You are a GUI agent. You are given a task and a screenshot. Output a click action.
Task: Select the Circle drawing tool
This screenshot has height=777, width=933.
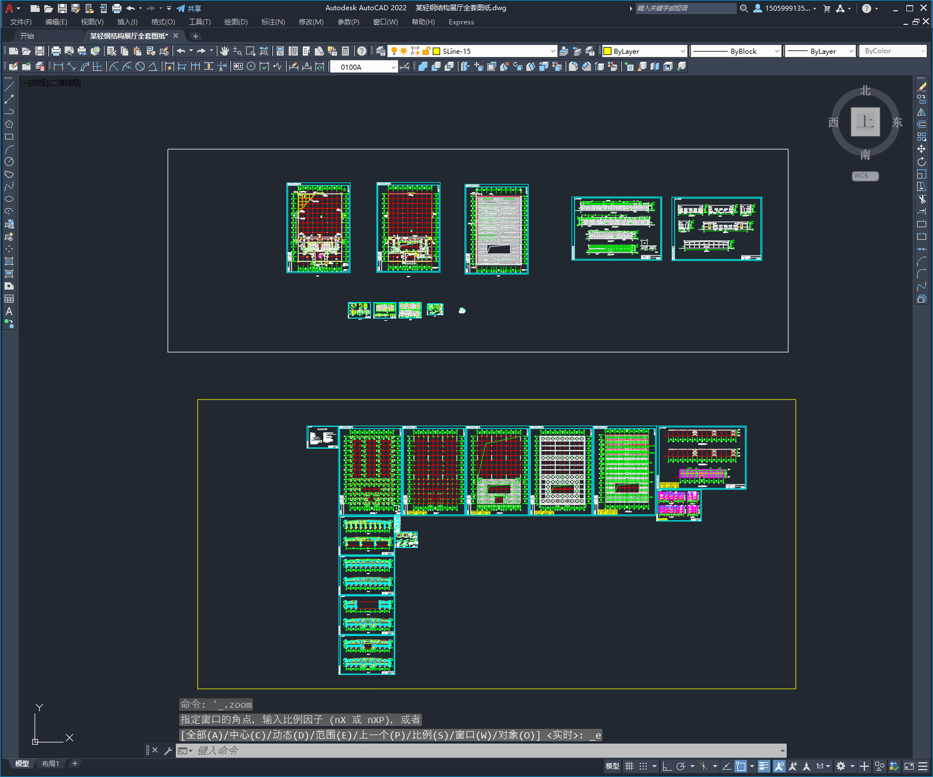pyautogui.click(x=9, y=162)
